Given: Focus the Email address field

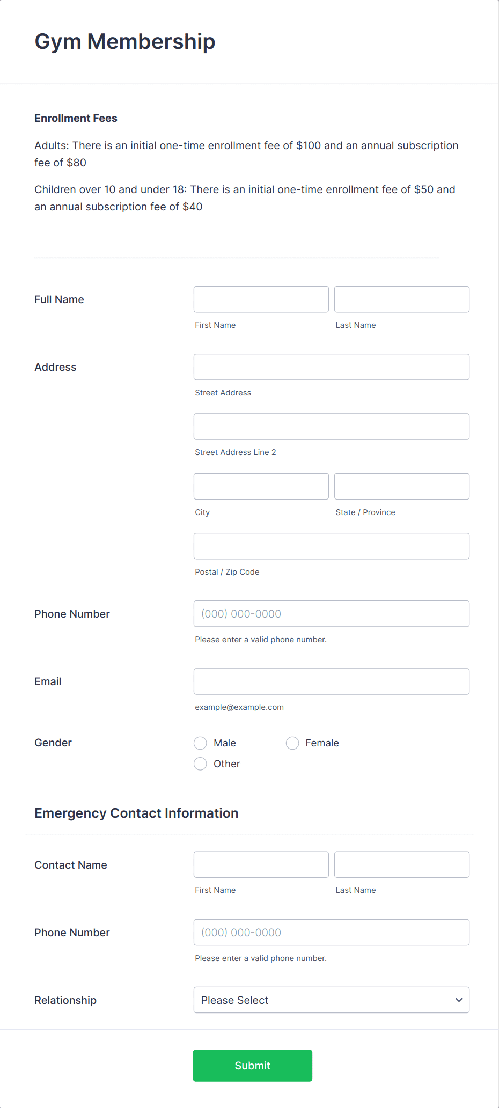Looking at the screenshot, I should click(x=331, y=681).
